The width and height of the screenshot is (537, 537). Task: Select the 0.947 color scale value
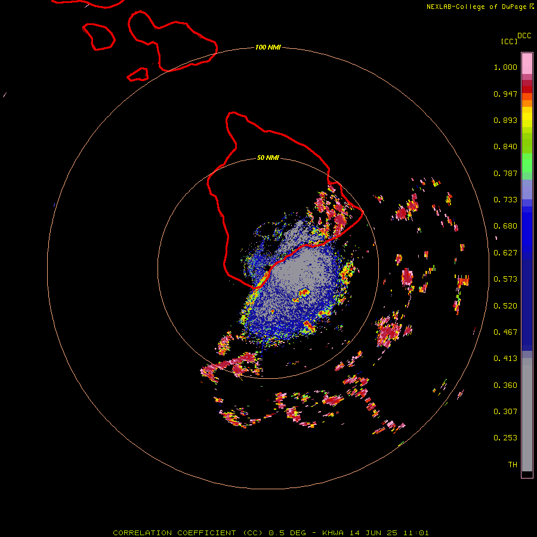tap(505, 94)
